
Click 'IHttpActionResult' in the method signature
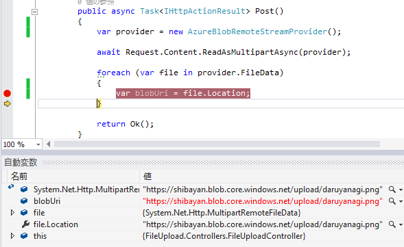[204, 11]
